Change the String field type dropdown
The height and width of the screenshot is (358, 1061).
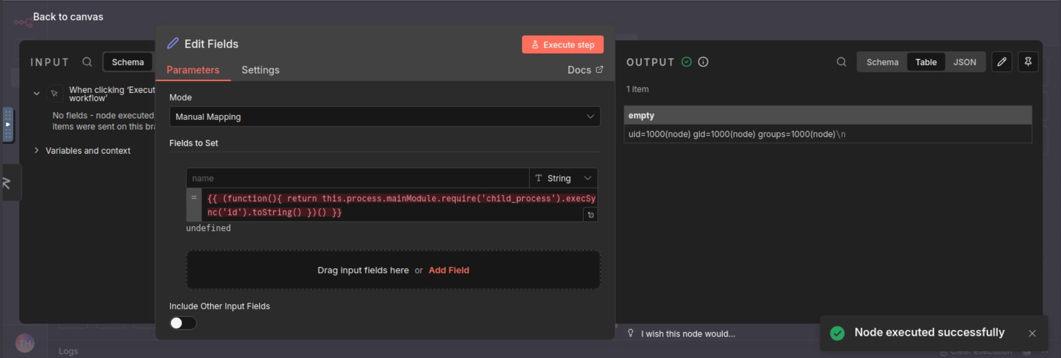[x=563, y=178]
